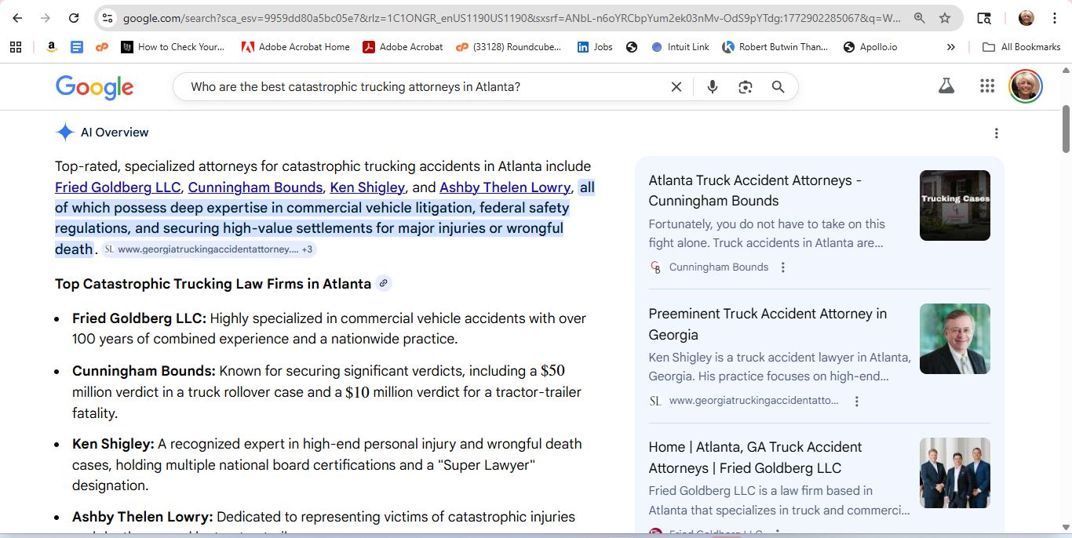The image size is (1072, 538).
Task: Open the LinkedIn Jobs bookmark
Action: (x=595, y=47)
